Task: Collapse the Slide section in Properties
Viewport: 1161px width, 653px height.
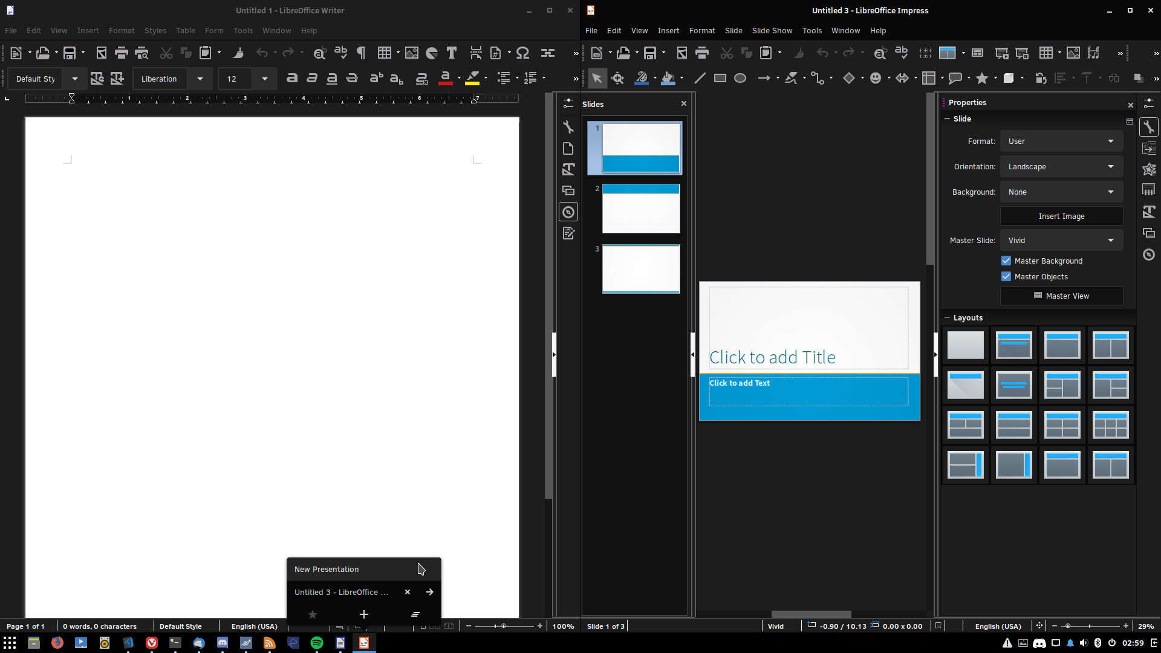Action: (948, 119)
